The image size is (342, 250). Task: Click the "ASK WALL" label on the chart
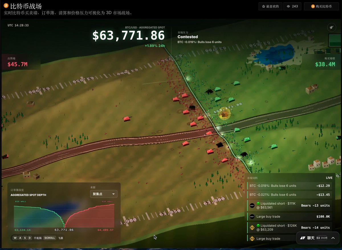(x=108, y=202)
